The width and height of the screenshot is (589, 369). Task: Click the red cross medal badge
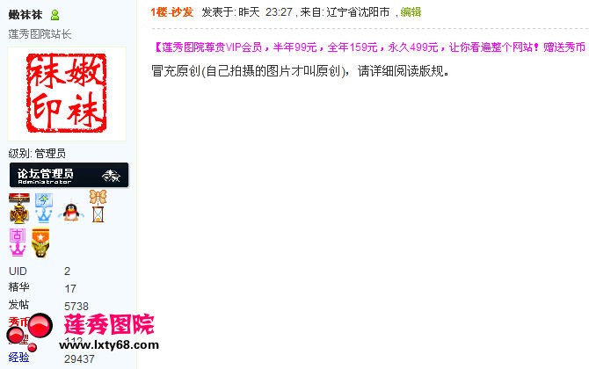click(x=19, y=208)
